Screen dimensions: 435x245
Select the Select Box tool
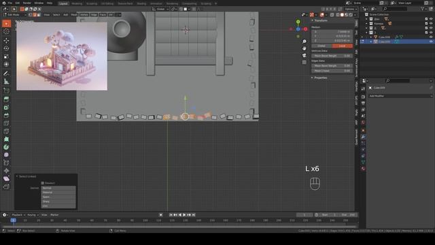6,24
